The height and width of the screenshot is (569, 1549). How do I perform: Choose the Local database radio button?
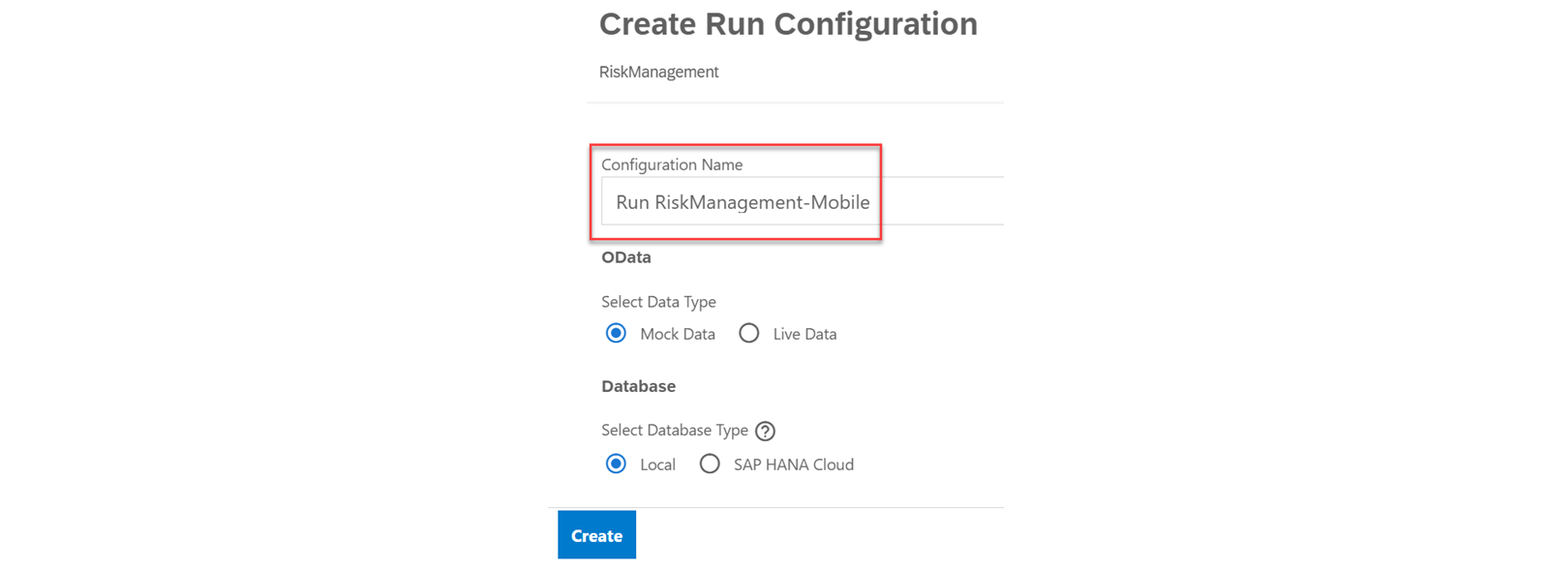pyautogui.click(x=616, y=464)
